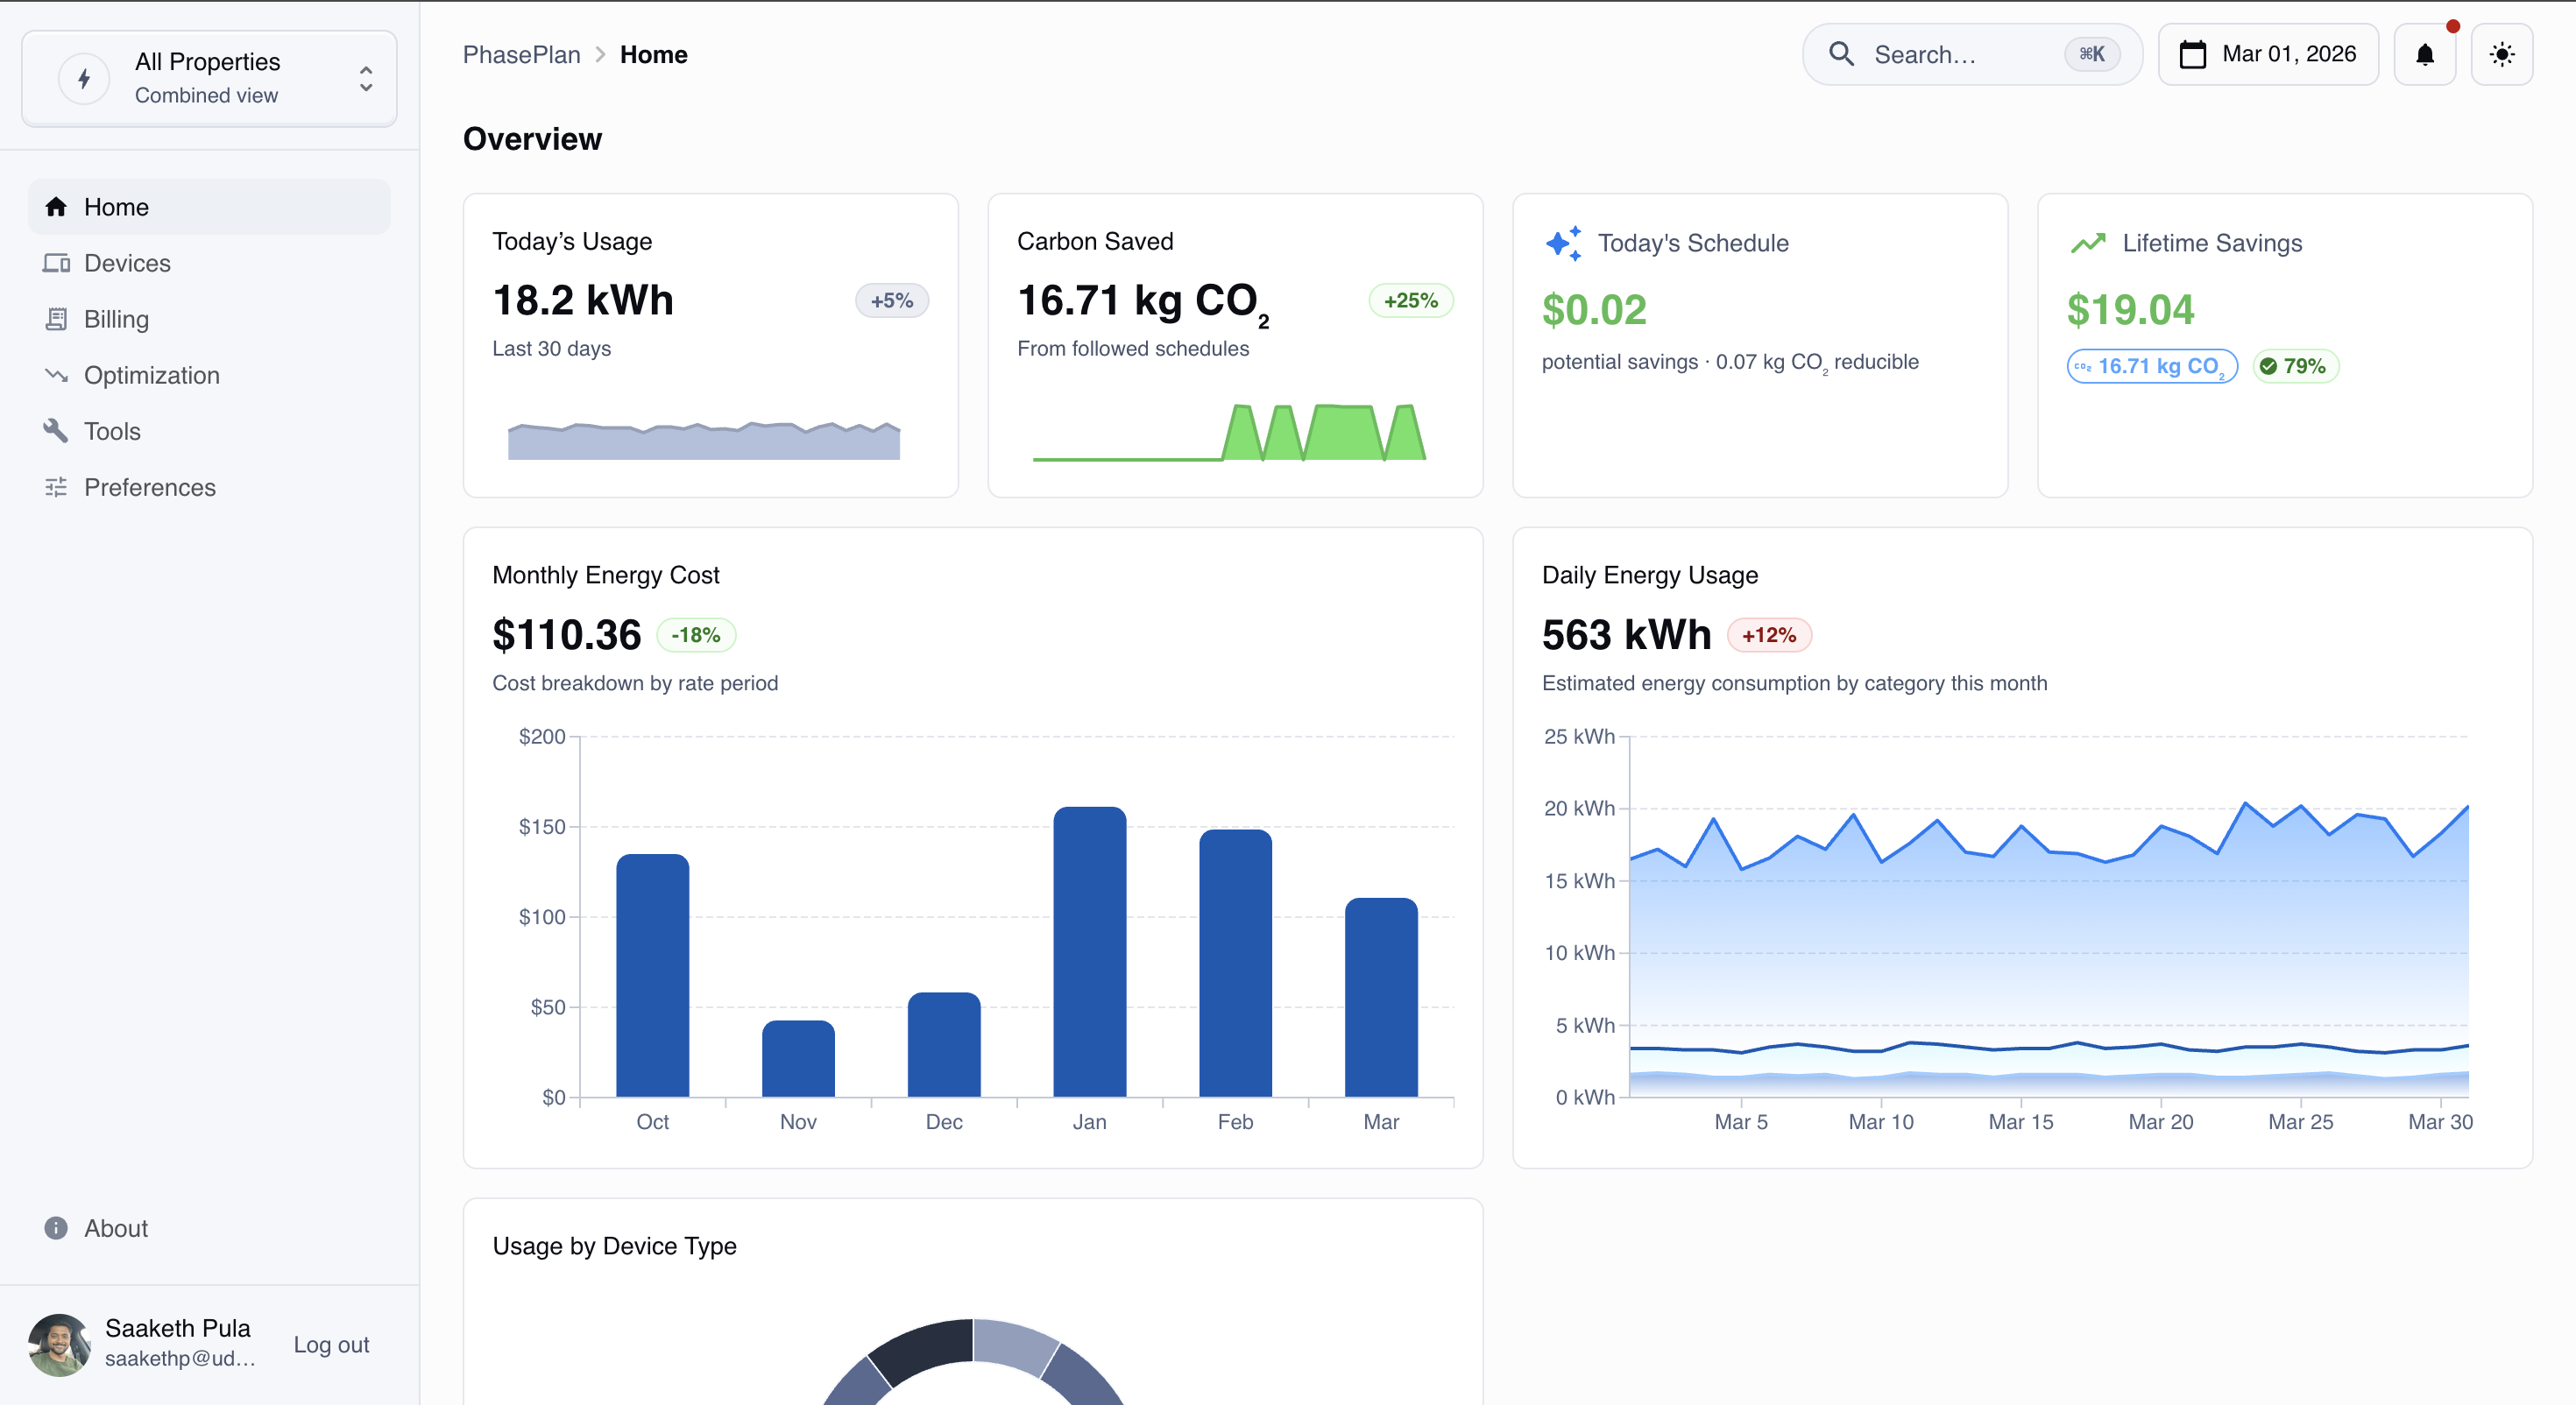Image resolution: width=2576 pixels, height=1405 pixels.
Task: Click the lightning bolt properties icon
Action: click(x=84, y=78)
